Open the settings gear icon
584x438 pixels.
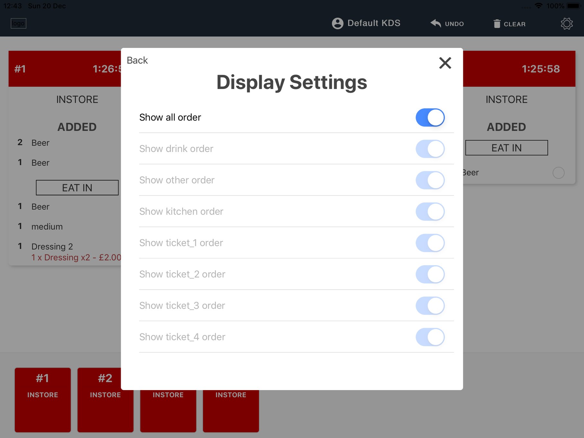[x=567, y=23]
